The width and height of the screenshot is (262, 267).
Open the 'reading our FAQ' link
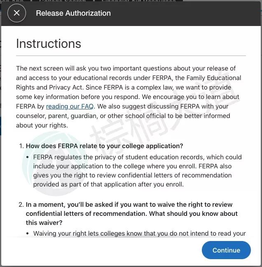point(70,106)
